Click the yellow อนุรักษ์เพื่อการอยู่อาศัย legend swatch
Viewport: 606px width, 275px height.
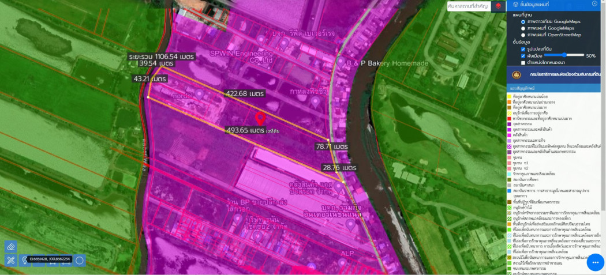tap(510, 113)
